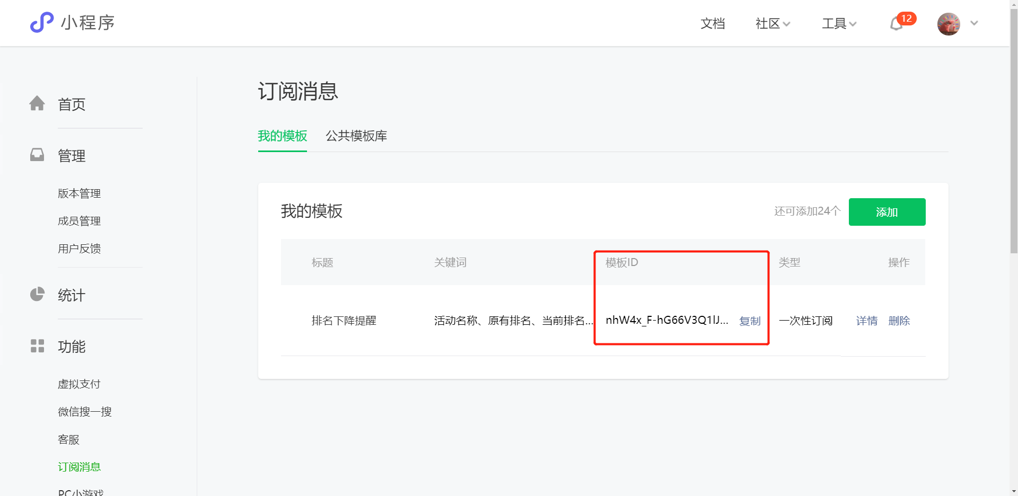The height and width of the screenshot is (496, 1018).
Task: Click the 首页 home icon
Action: click(37, 103)
